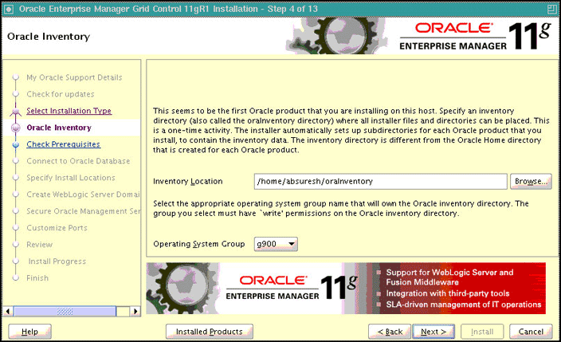
Task: Click the sidebar scrollbar left arrow
Action: 8,311
